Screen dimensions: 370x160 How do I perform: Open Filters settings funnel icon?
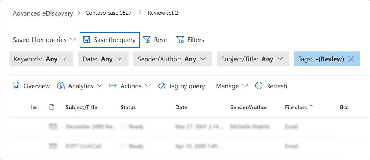point(180,40)
